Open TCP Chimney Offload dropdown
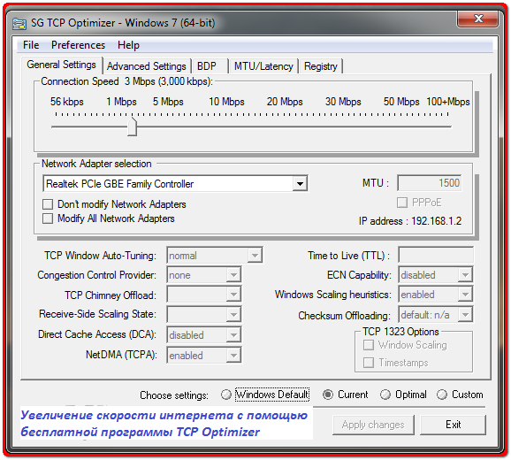511x460 pixels. click(x=233, y=295)
